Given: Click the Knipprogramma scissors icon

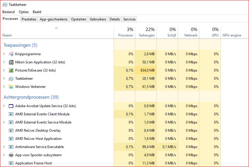Looking at the screenshot, I should 11,54.
